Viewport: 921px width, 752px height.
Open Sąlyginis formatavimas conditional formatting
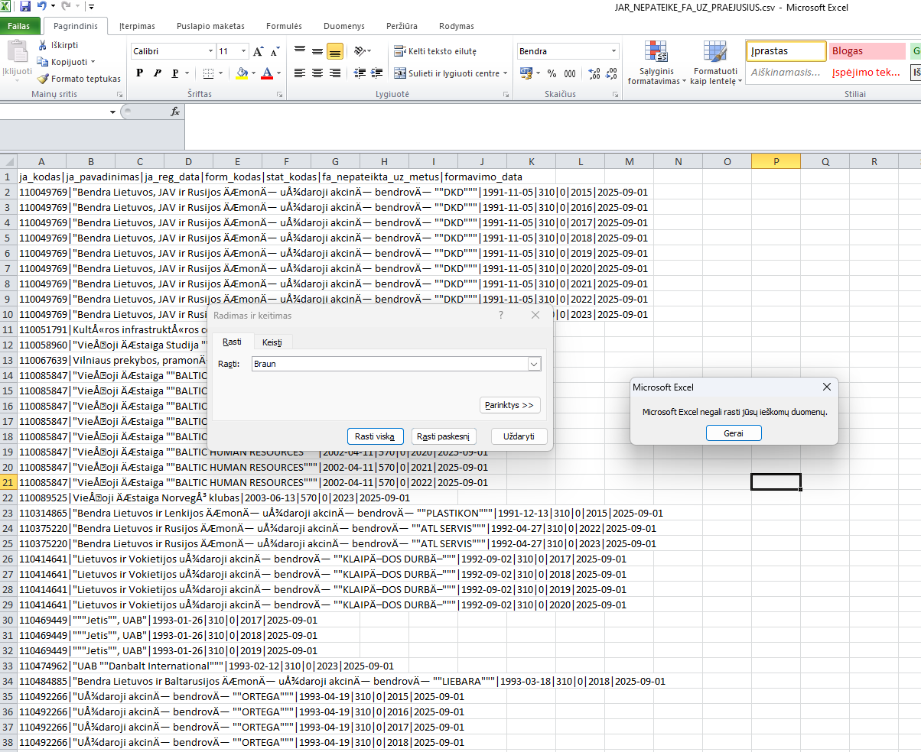pos(656,63)
